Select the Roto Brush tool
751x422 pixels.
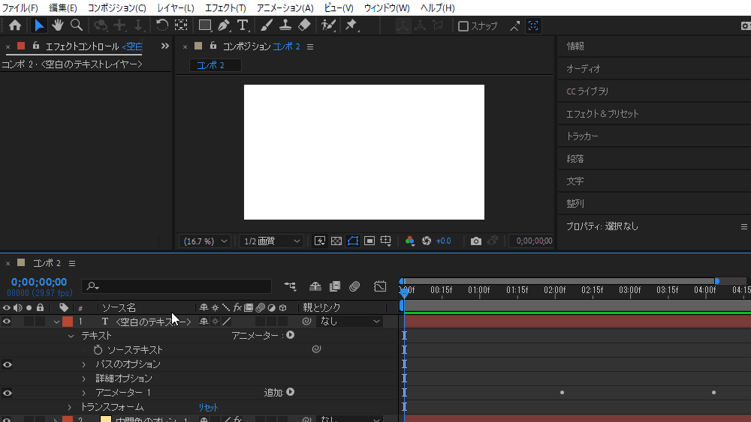pyautogui.click(x=328, y=25)
